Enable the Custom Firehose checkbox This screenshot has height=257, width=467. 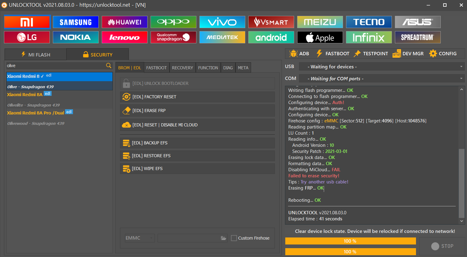click(x=234, y=238)
